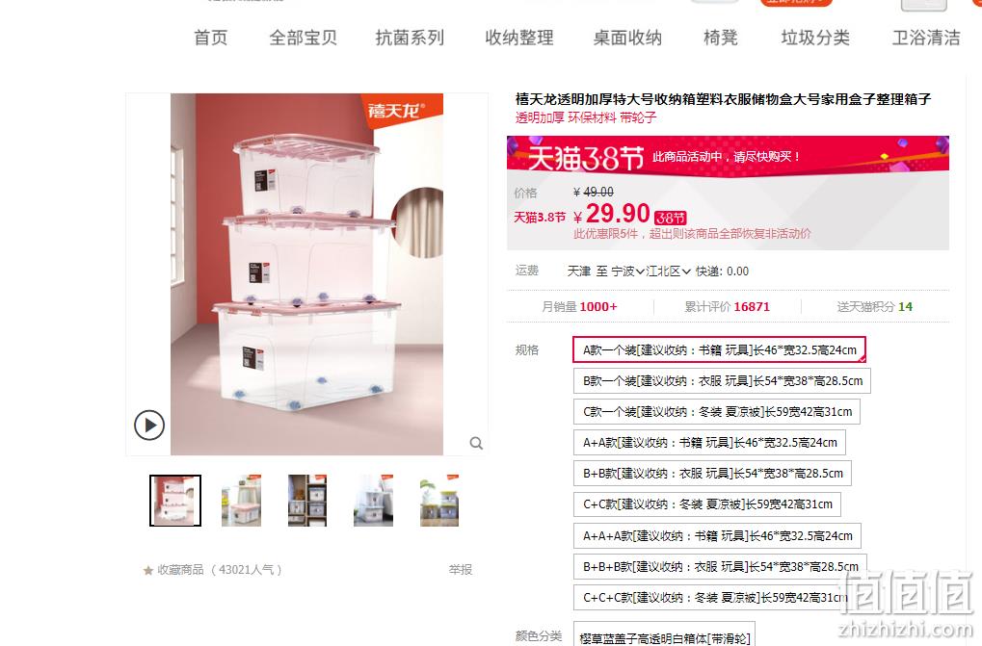
Task: Go to 垃圾分类 category
Action: 814,38
